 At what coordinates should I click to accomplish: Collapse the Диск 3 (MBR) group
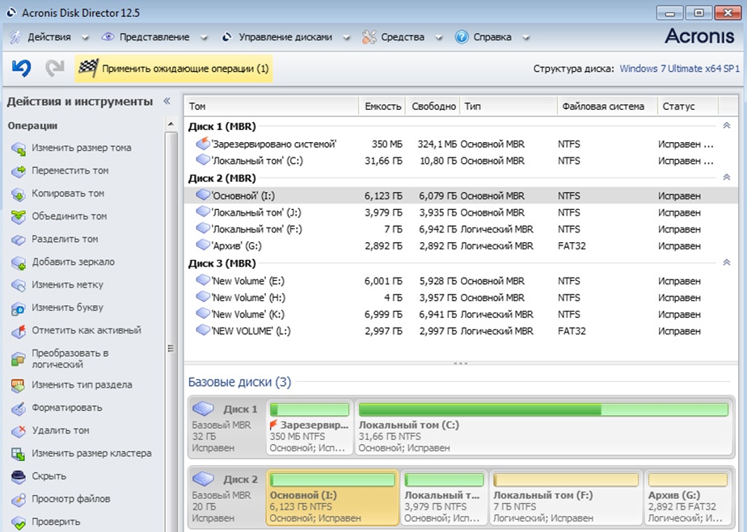[x=727, y=262]
